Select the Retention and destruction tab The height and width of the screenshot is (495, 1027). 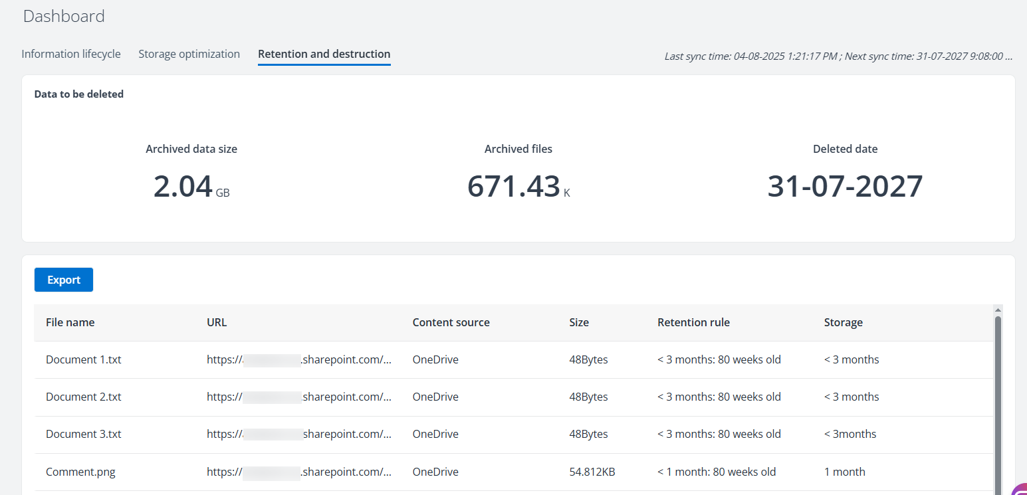(324, 54)
